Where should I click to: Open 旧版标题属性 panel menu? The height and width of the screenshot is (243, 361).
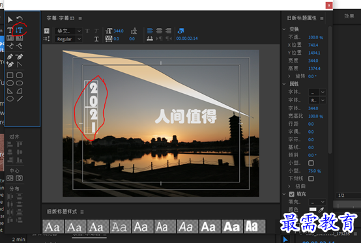(322, 18)
